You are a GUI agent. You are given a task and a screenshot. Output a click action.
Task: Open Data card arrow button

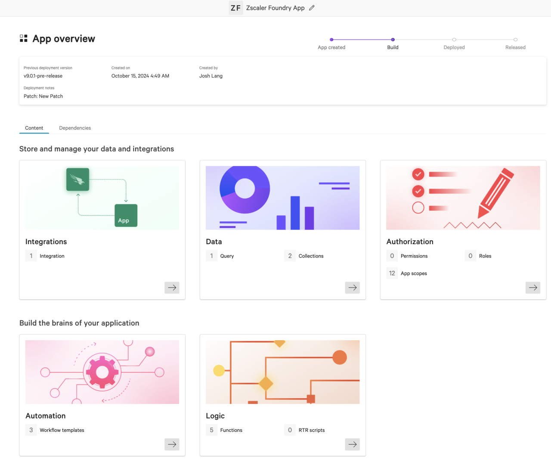[353, 288]
